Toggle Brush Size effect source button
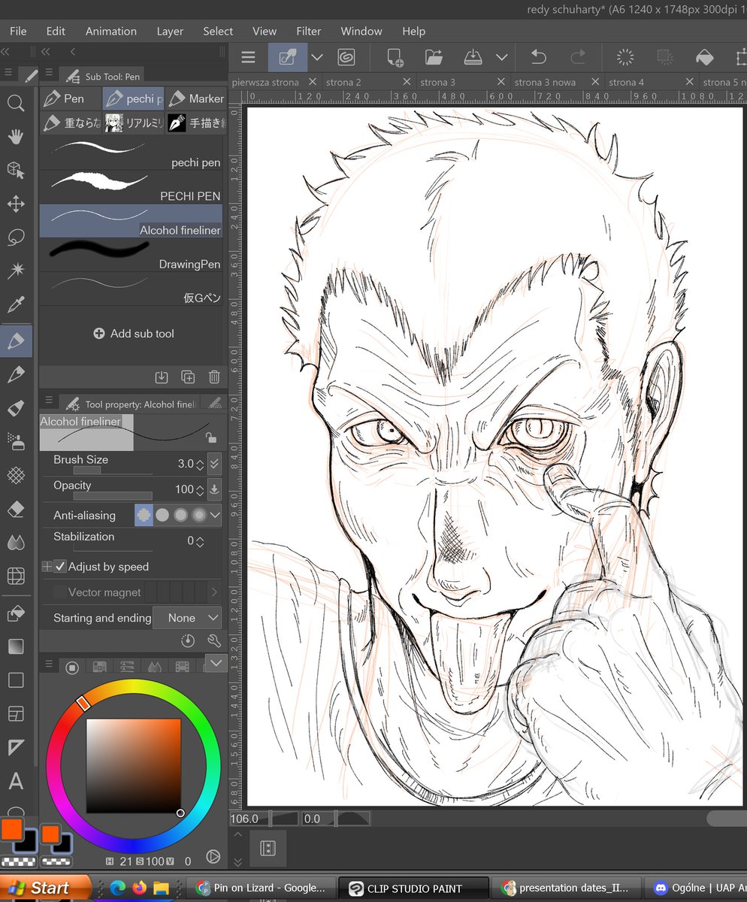This screenshot has height=902, width=747. pos(215,464)
